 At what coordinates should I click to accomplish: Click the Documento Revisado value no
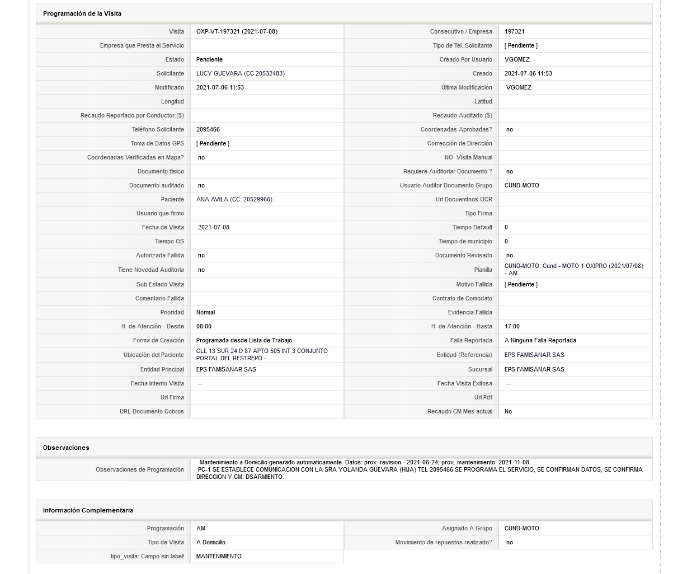[510, 256]
